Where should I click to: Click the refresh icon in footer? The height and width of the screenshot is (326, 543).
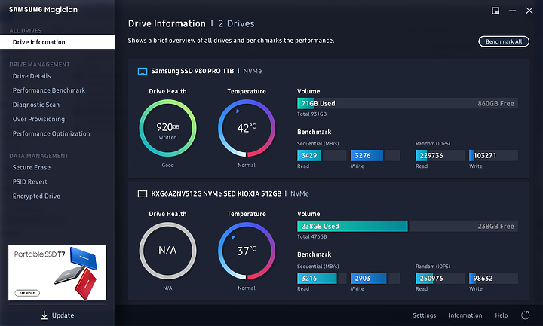tap(526, 315)
